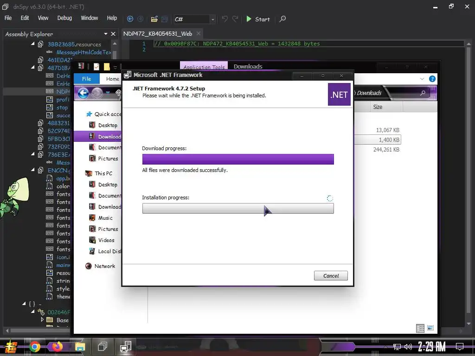Click the Start debugging button

(x=258, y=19)
